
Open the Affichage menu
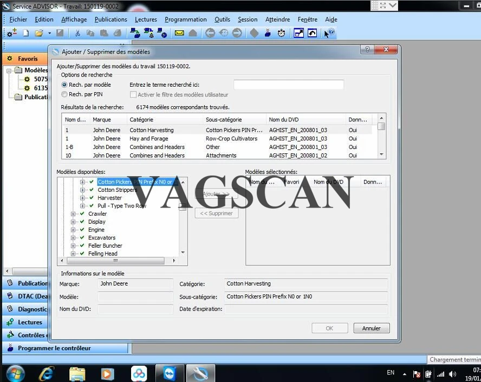pyautogui.click(x=74, y=20)
